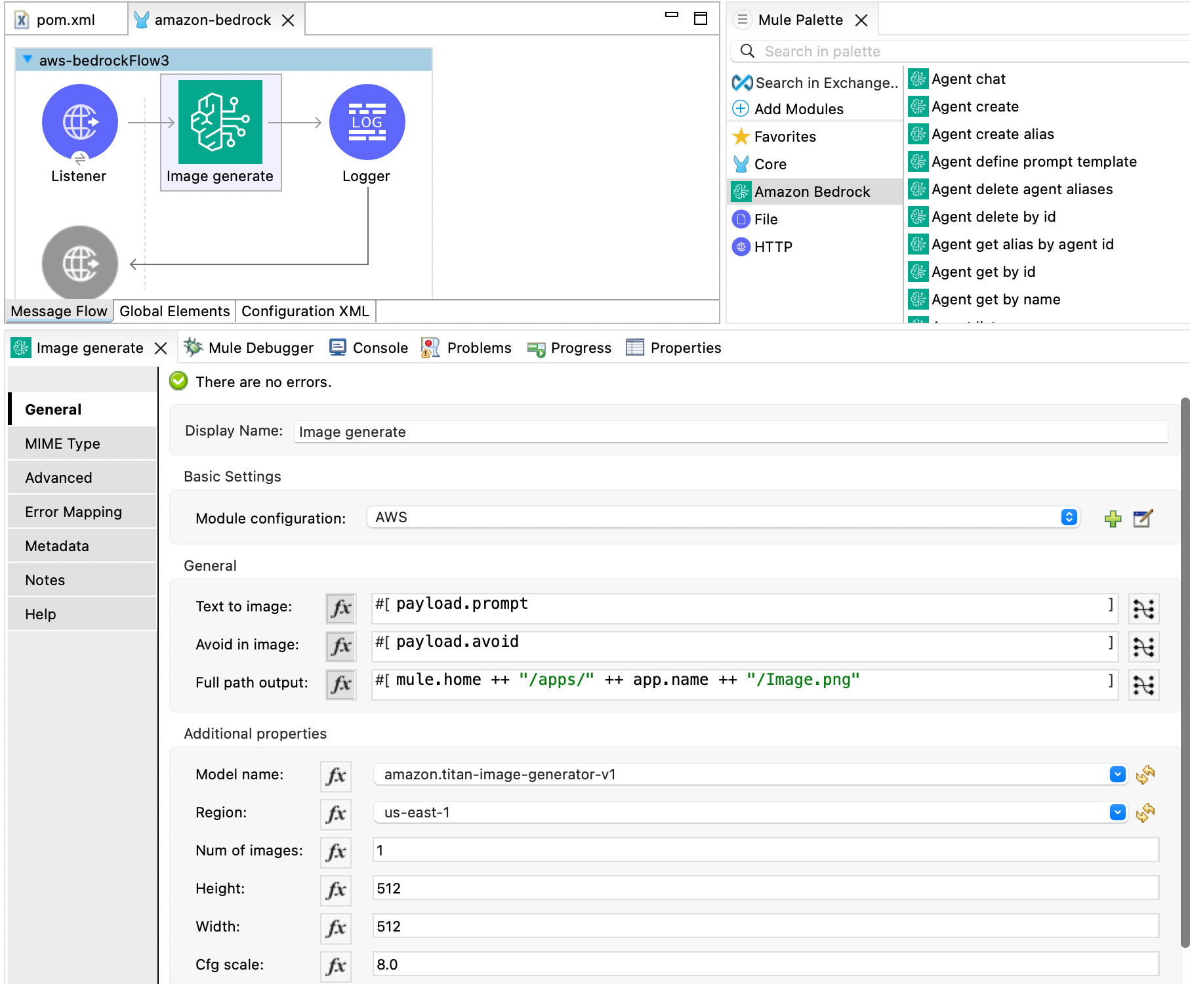
Task: Add a new module configuration
Action: point(1113,518)
